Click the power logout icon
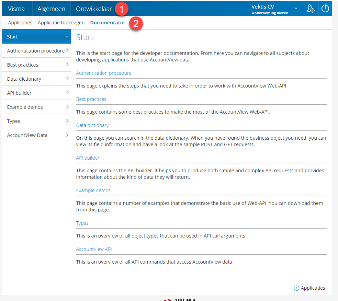The height and width of the screenshot is (301, 338). click(x=325, y=9)
